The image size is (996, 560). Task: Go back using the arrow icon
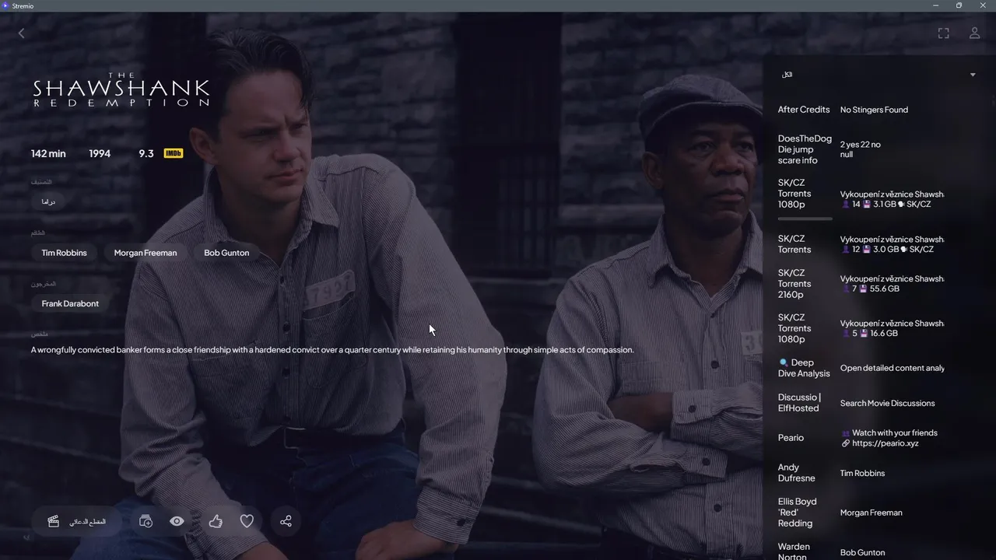coord(21,33)
